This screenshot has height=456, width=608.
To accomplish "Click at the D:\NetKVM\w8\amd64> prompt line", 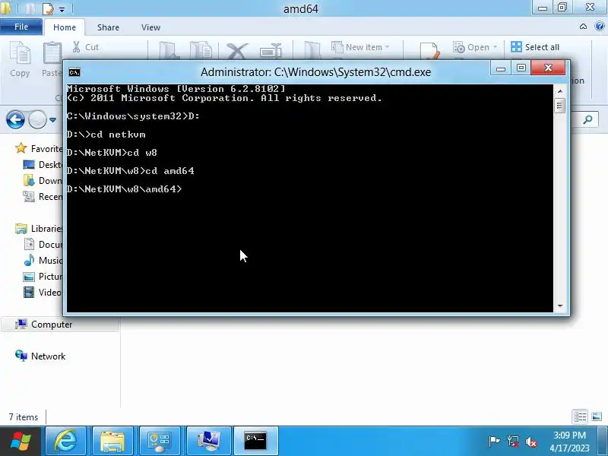I will (x=124, y=188).
